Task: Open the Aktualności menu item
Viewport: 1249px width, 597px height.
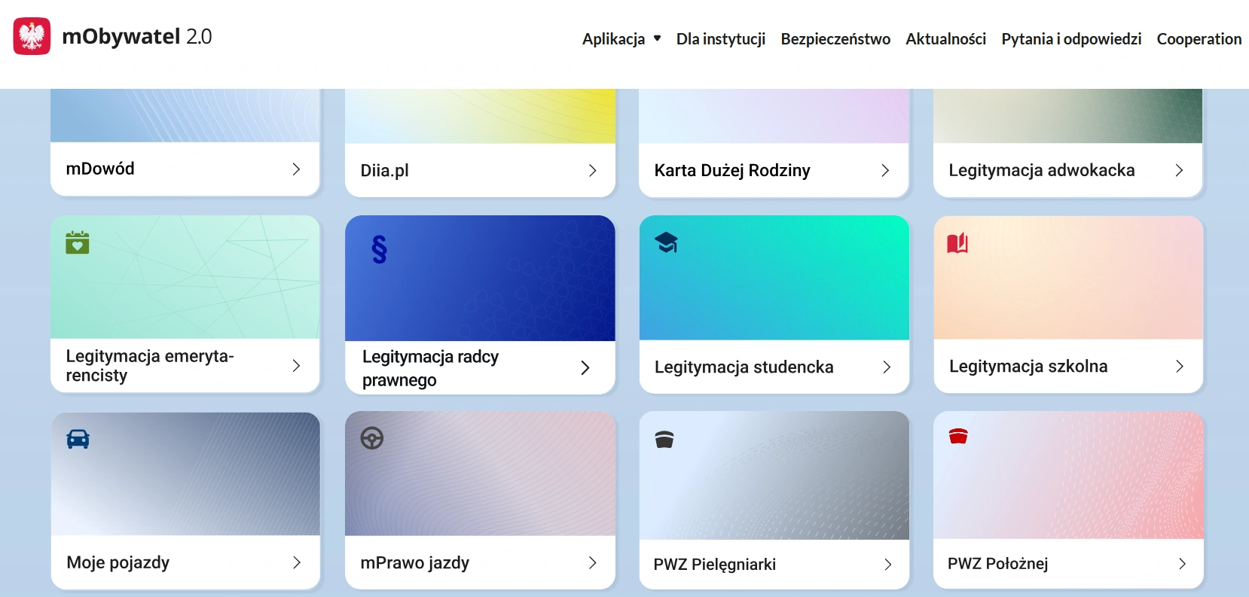Action: [x=945, y=39]
